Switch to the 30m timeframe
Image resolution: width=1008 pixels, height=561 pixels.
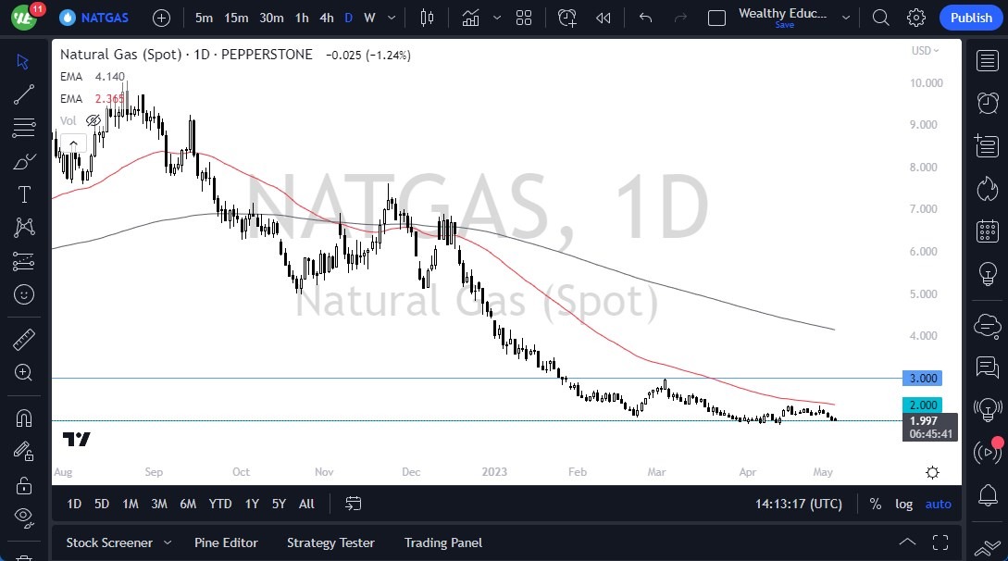tap(271, 18)
